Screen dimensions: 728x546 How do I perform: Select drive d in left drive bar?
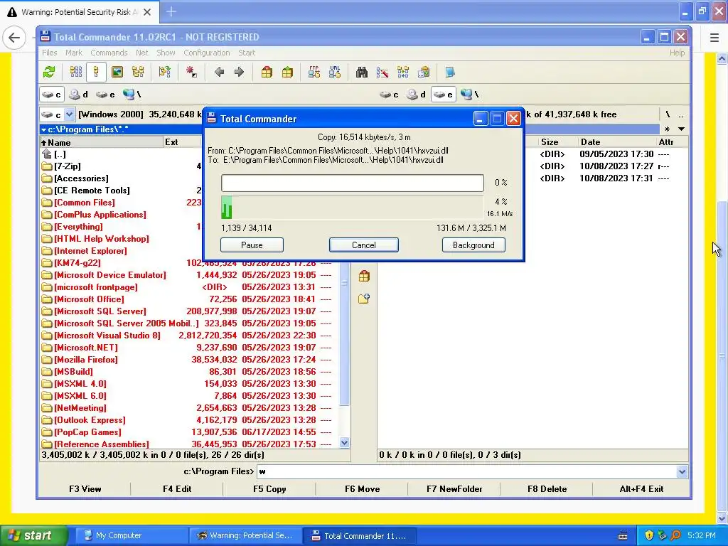point(78,95)
